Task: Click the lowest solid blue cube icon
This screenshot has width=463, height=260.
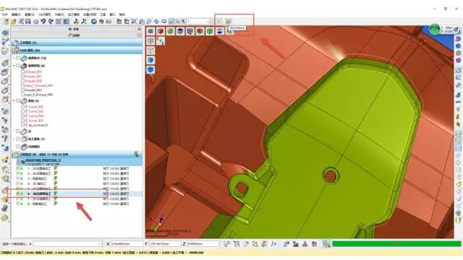Action: (x=150, y=70)
